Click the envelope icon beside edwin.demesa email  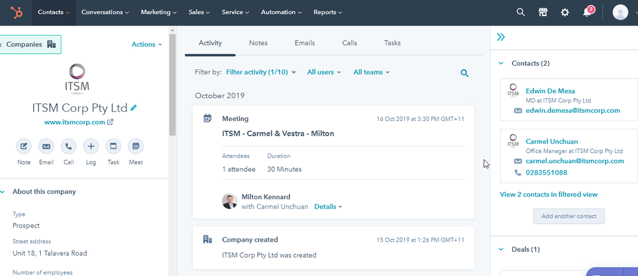[517, 110]
